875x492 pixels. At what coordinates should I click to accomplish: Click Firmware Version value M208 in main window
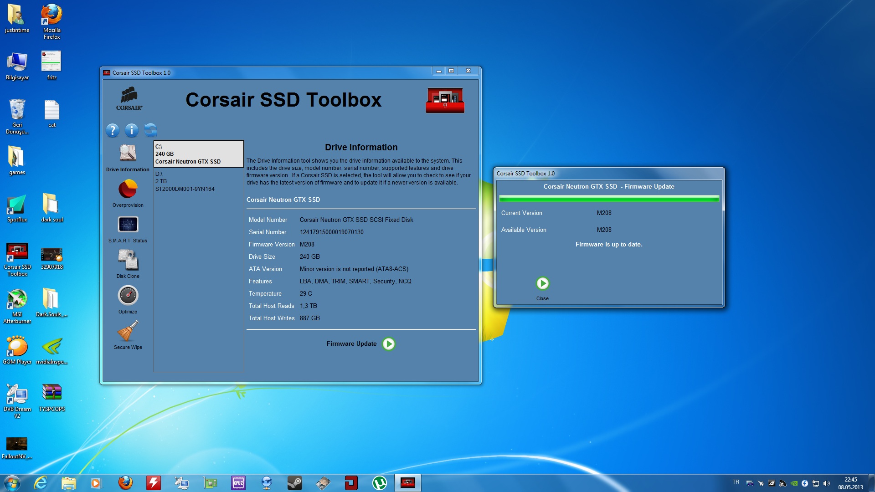pos(307,245)
